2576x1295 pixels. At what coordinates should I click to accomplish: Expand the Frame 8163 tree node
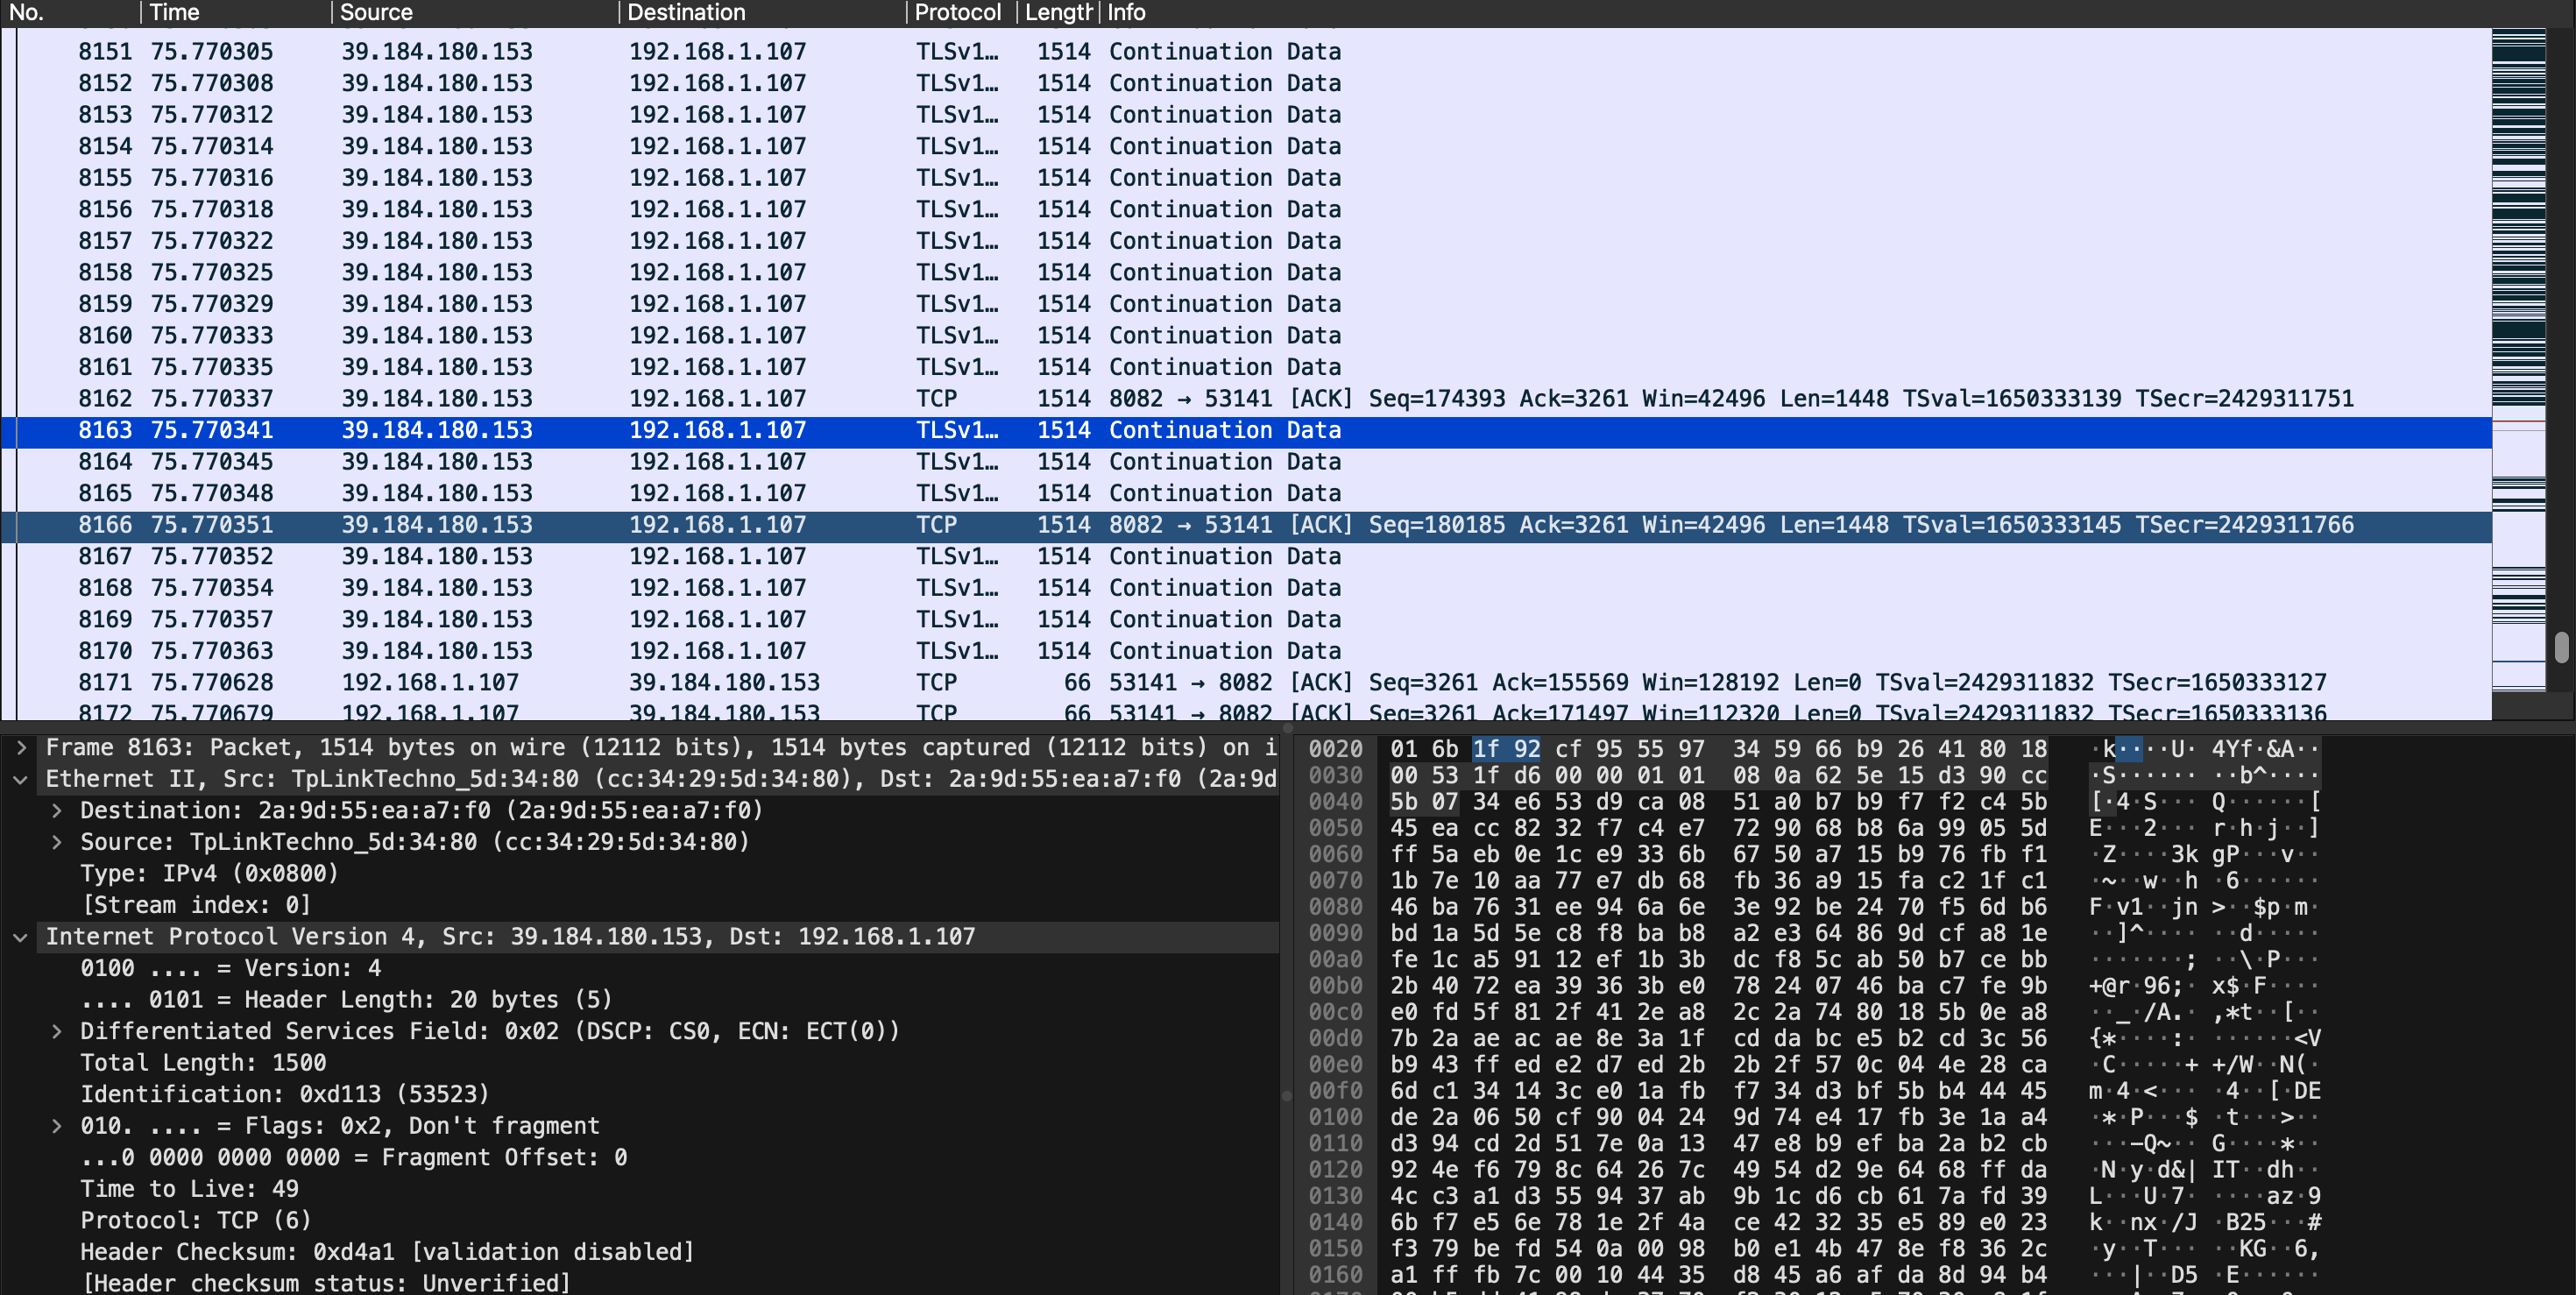click(x=21, y=747)
